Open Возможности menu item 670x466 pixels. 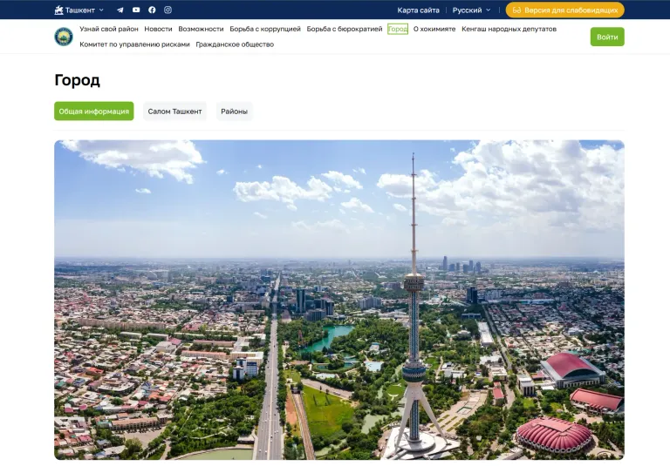point(201,29)
